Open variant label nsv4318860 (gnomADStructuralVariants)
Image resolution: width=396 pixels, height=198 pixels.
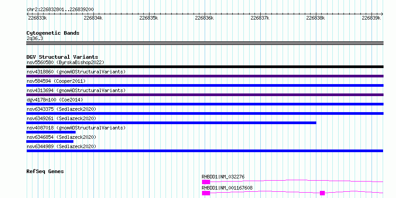[76, 72]
